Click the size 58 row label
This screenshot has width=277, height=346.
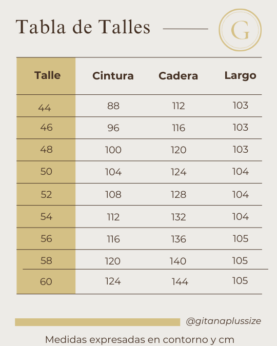pyautogui.click(x=46, y=260)
